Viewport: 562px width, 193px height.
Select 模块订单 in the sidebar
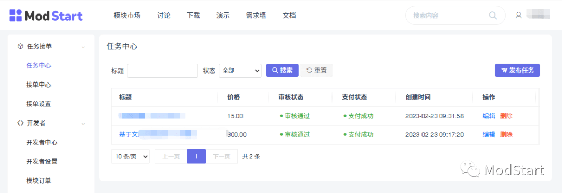(39, 181)
